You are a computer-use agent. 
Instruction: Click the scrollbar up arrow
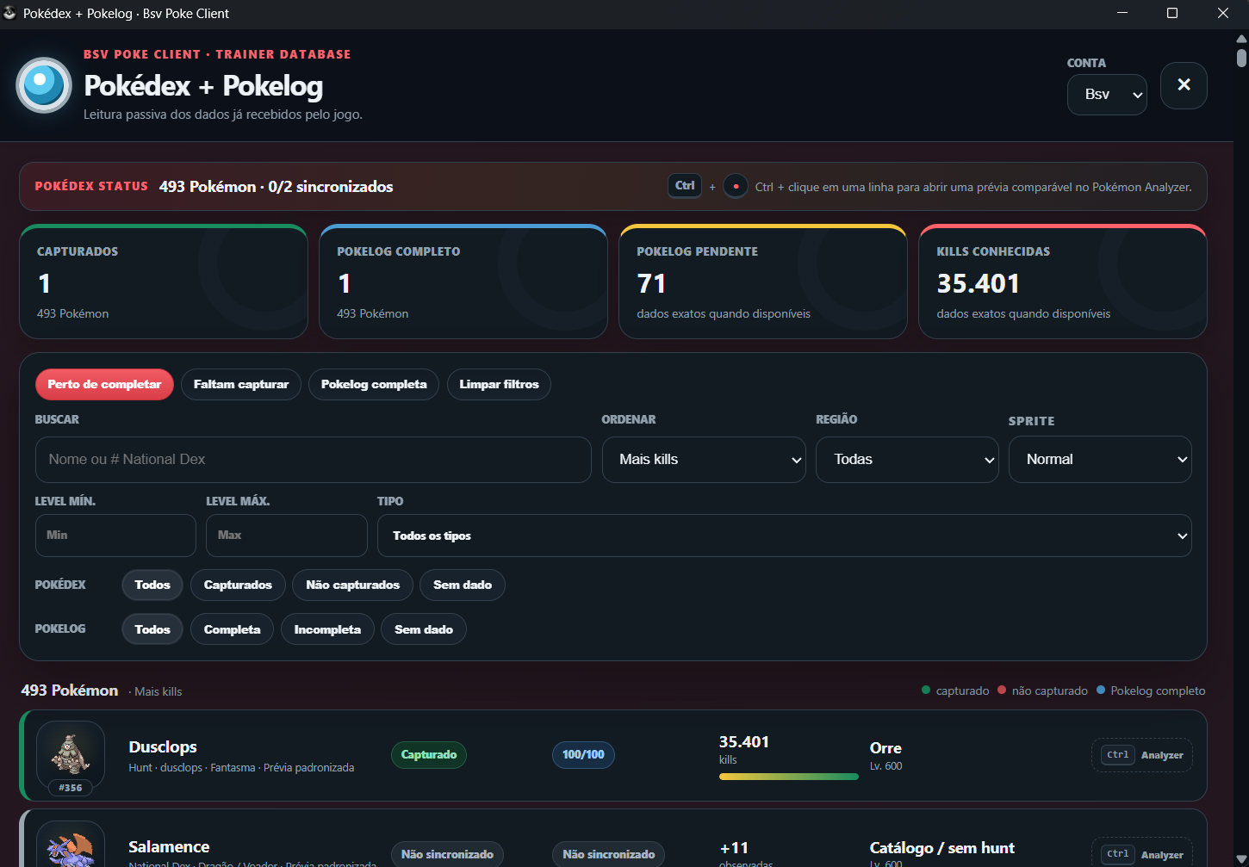click(1241, 39)
